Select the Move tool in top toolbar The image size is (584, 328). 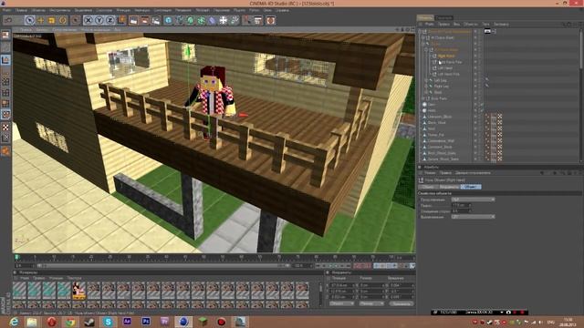coord(40,20)
